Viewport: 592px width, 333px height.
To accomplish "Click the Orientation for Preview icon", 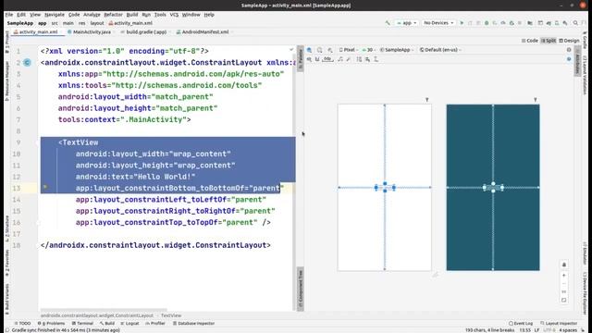I will (320, 50).
